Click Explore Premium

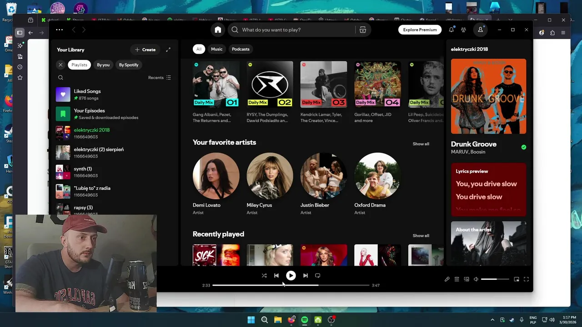point(420,30)
